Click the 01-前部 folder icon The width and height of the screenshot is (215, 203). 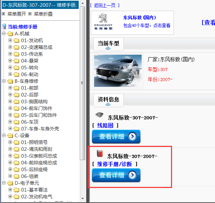[x=16, y=88]
